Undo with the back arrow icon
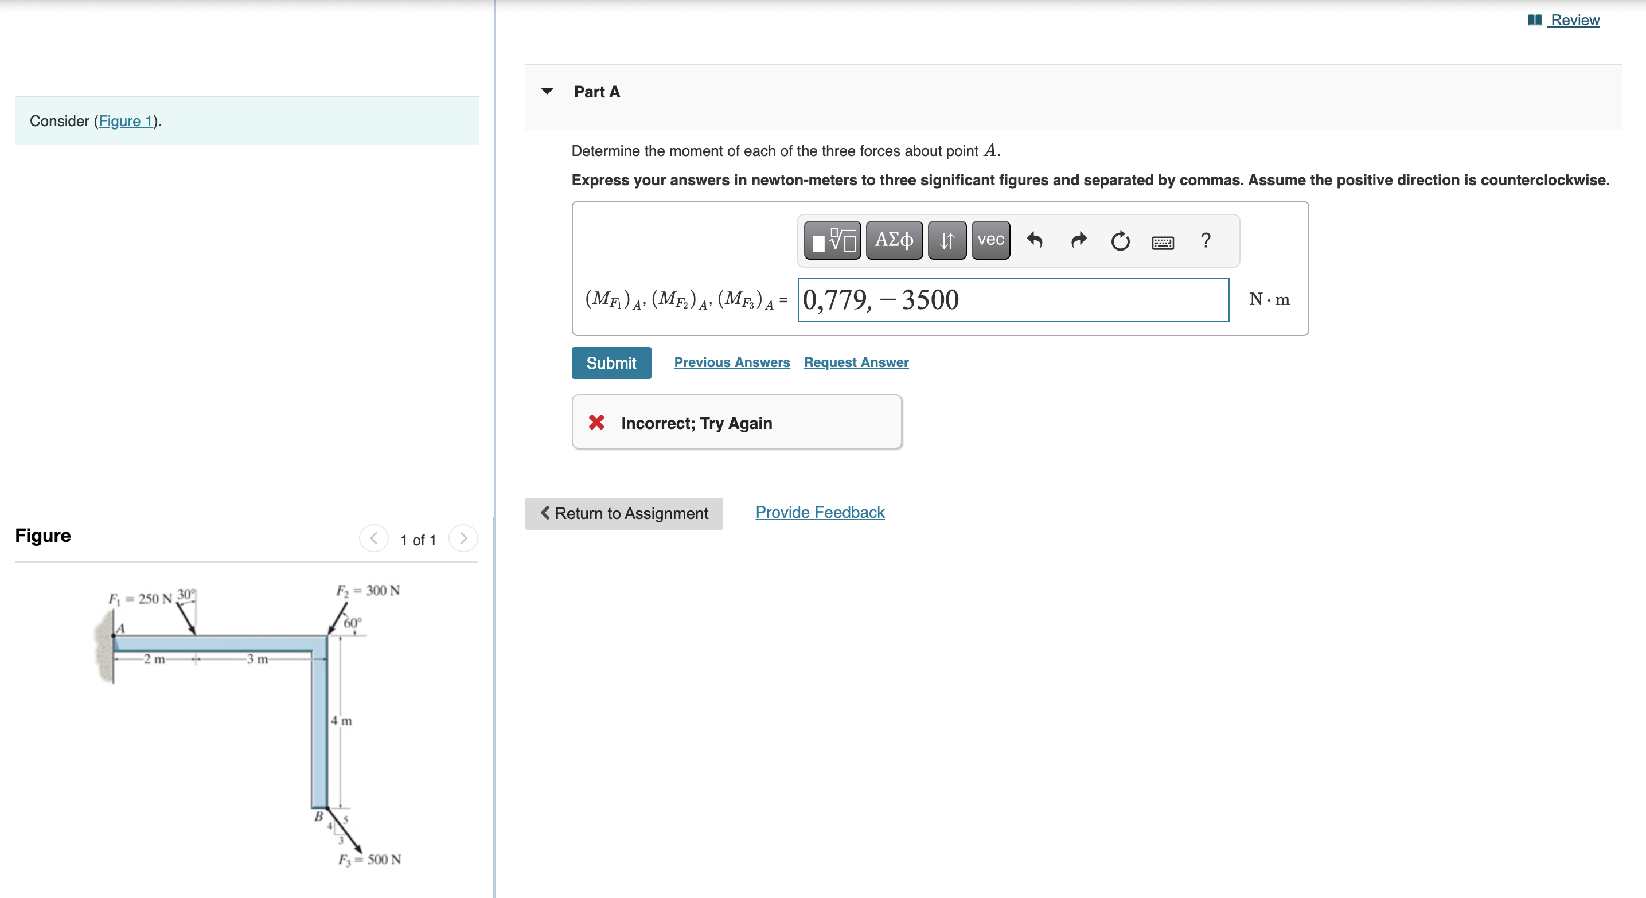 pos(1035,241)
